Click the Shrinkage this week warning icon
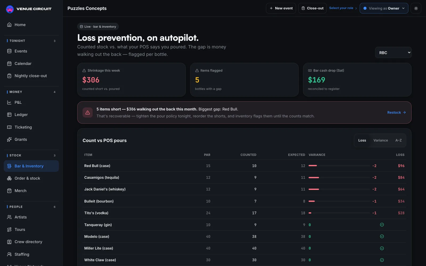This screenshot has height=266, width=426. pos(84,70)
